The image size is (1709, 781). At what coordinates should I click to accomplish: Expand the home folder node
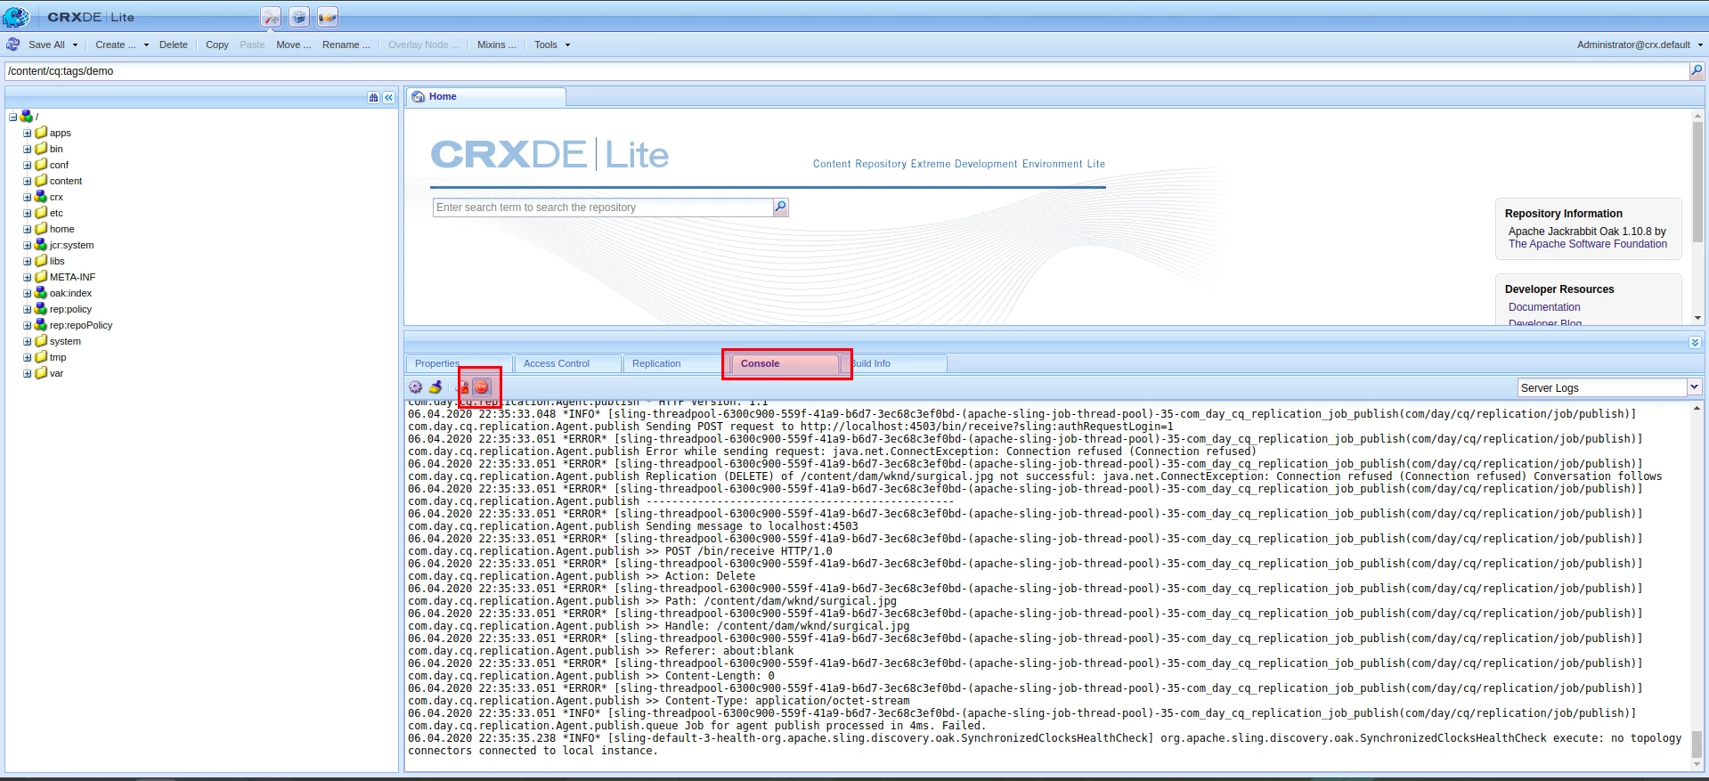pyautogui.click(x=27, y=229)
